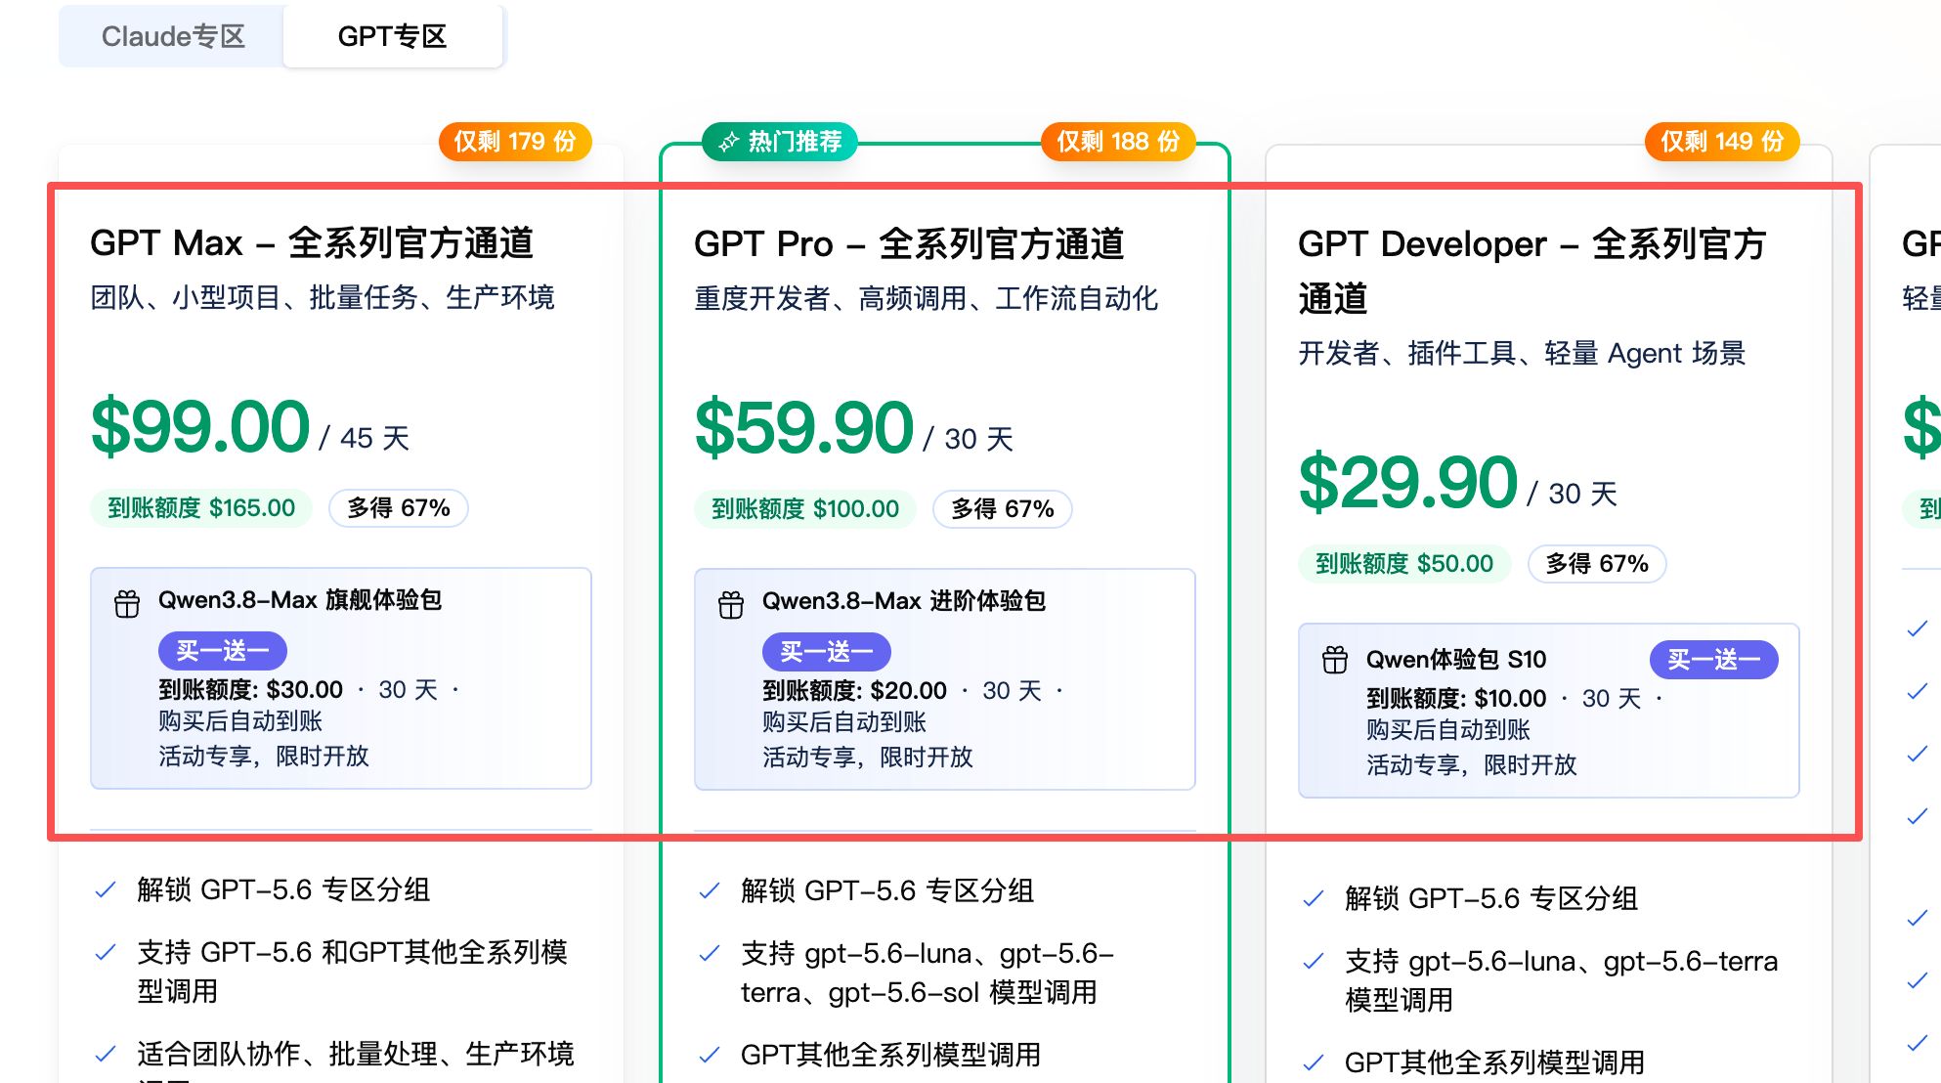Screen dimensions: 1941x1083
Task: Click GPT其他全系列模型调用 text in GPT Developer card
Action: tap(1494, 1062)
